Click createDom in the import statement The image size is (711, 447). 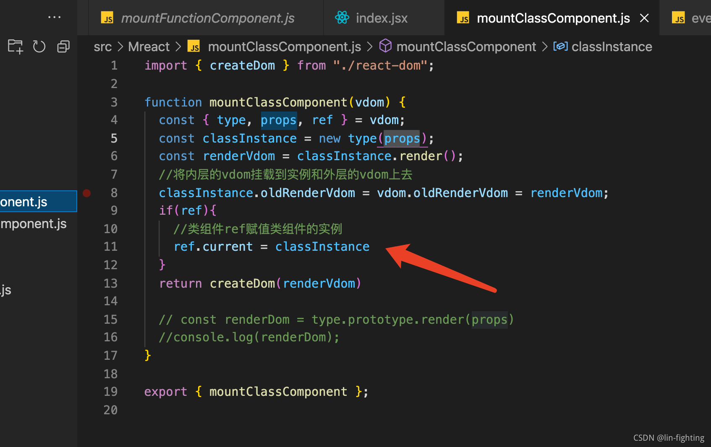242,65
